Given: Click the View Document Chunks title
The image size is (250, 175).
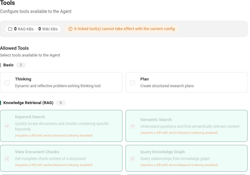Looking at the screenshot, I should [37, 152].
